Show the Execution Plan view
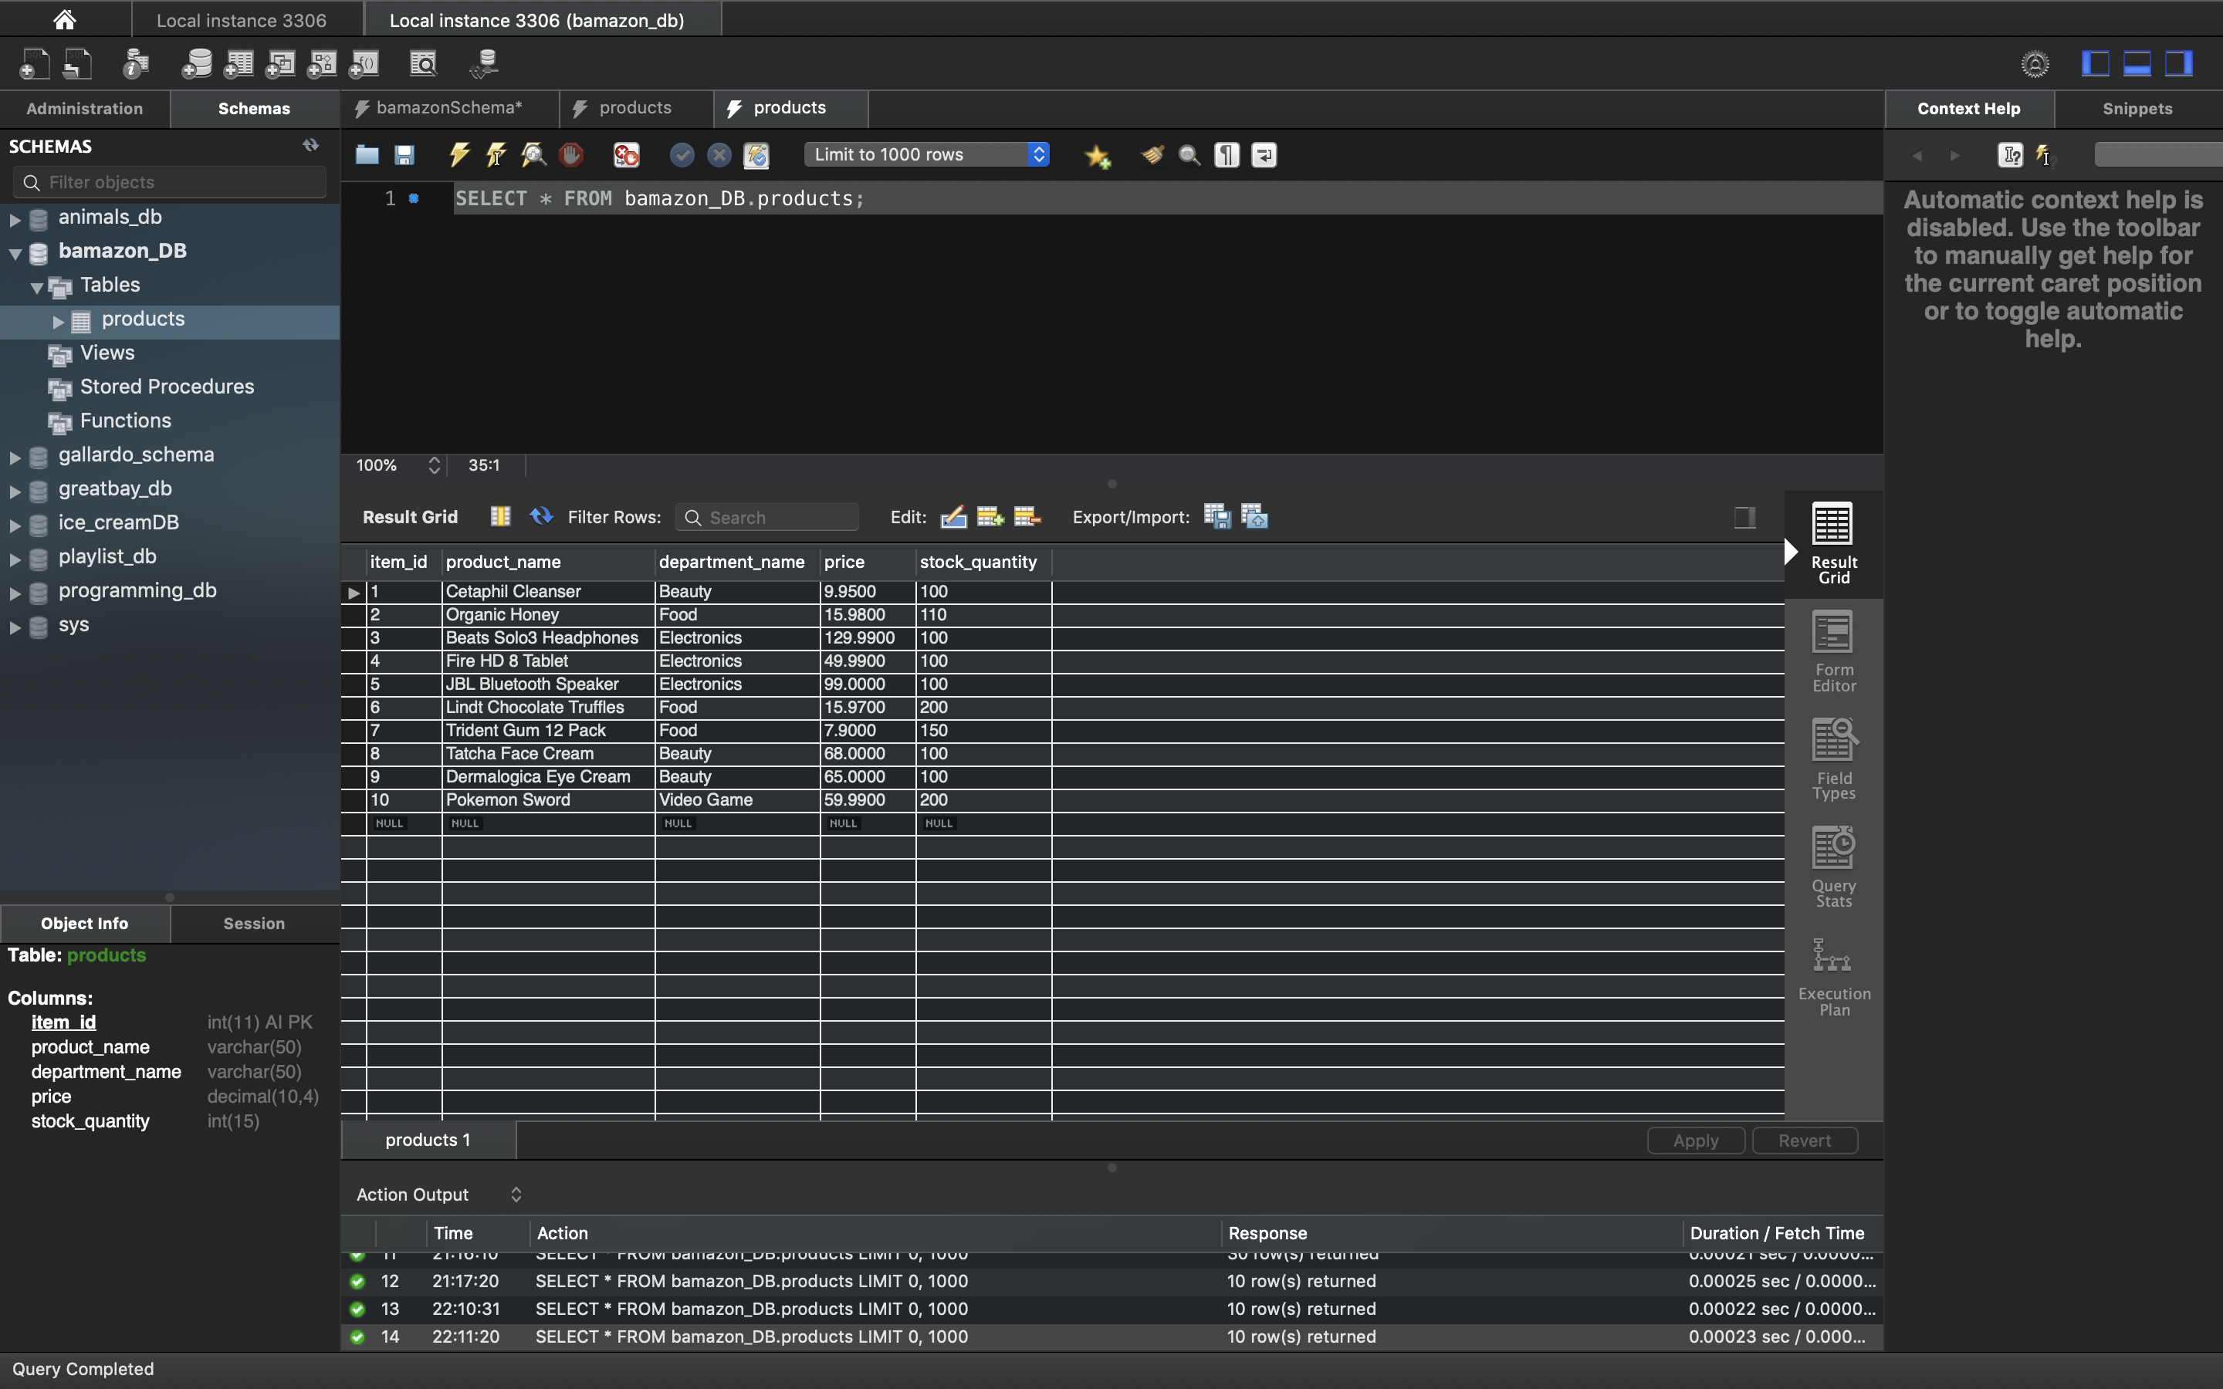This screenshot has width=2223, height=1389. [1832, 976]
